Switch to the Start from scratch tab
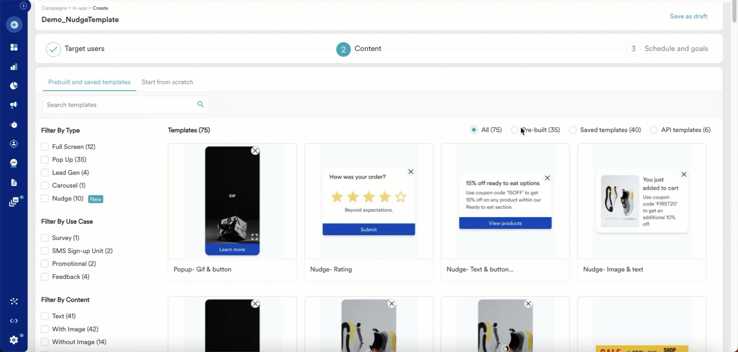 tap(167, 82)
